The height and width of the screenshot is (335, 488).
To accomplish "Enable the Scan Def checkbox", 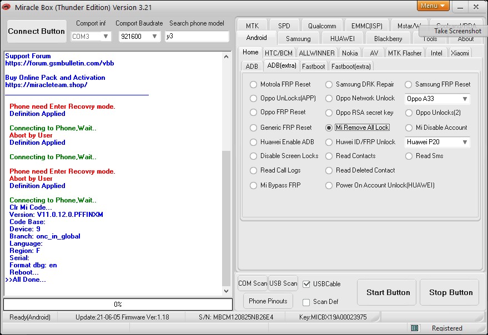I will click(x=306, y=302).
